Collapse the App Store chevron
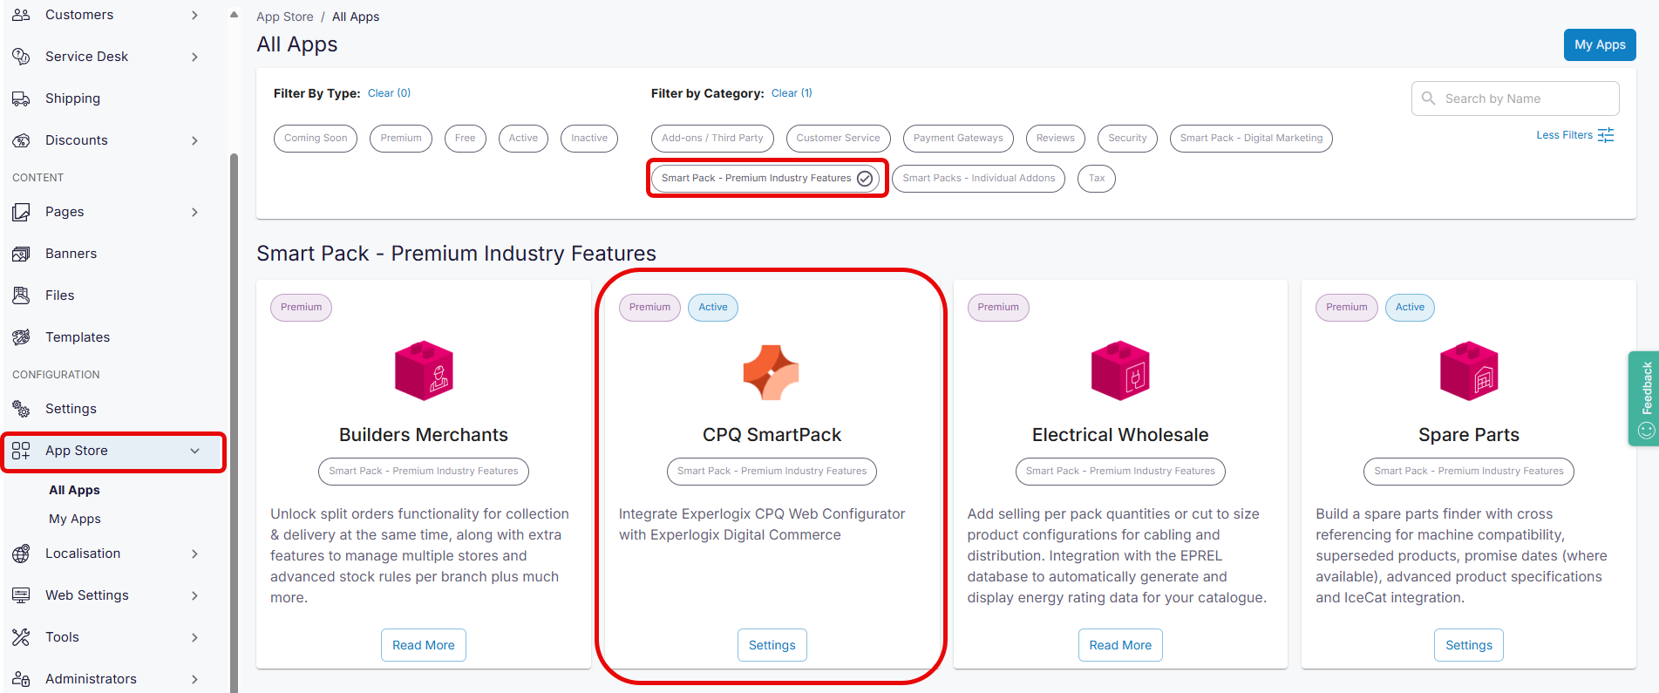Screen dimensions: 1659x693 pyautogui.click(x=195, y=451)
